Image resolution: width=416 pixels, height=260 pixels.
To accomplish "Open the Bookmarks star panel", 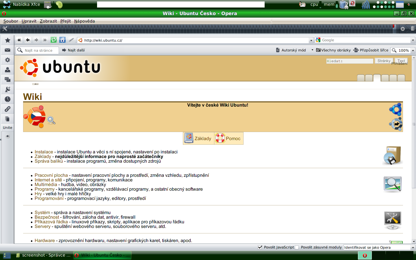I will click(x=8, y=40).
